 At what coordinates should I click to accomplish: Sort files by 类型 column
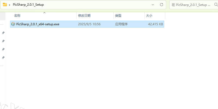point(118,16)
